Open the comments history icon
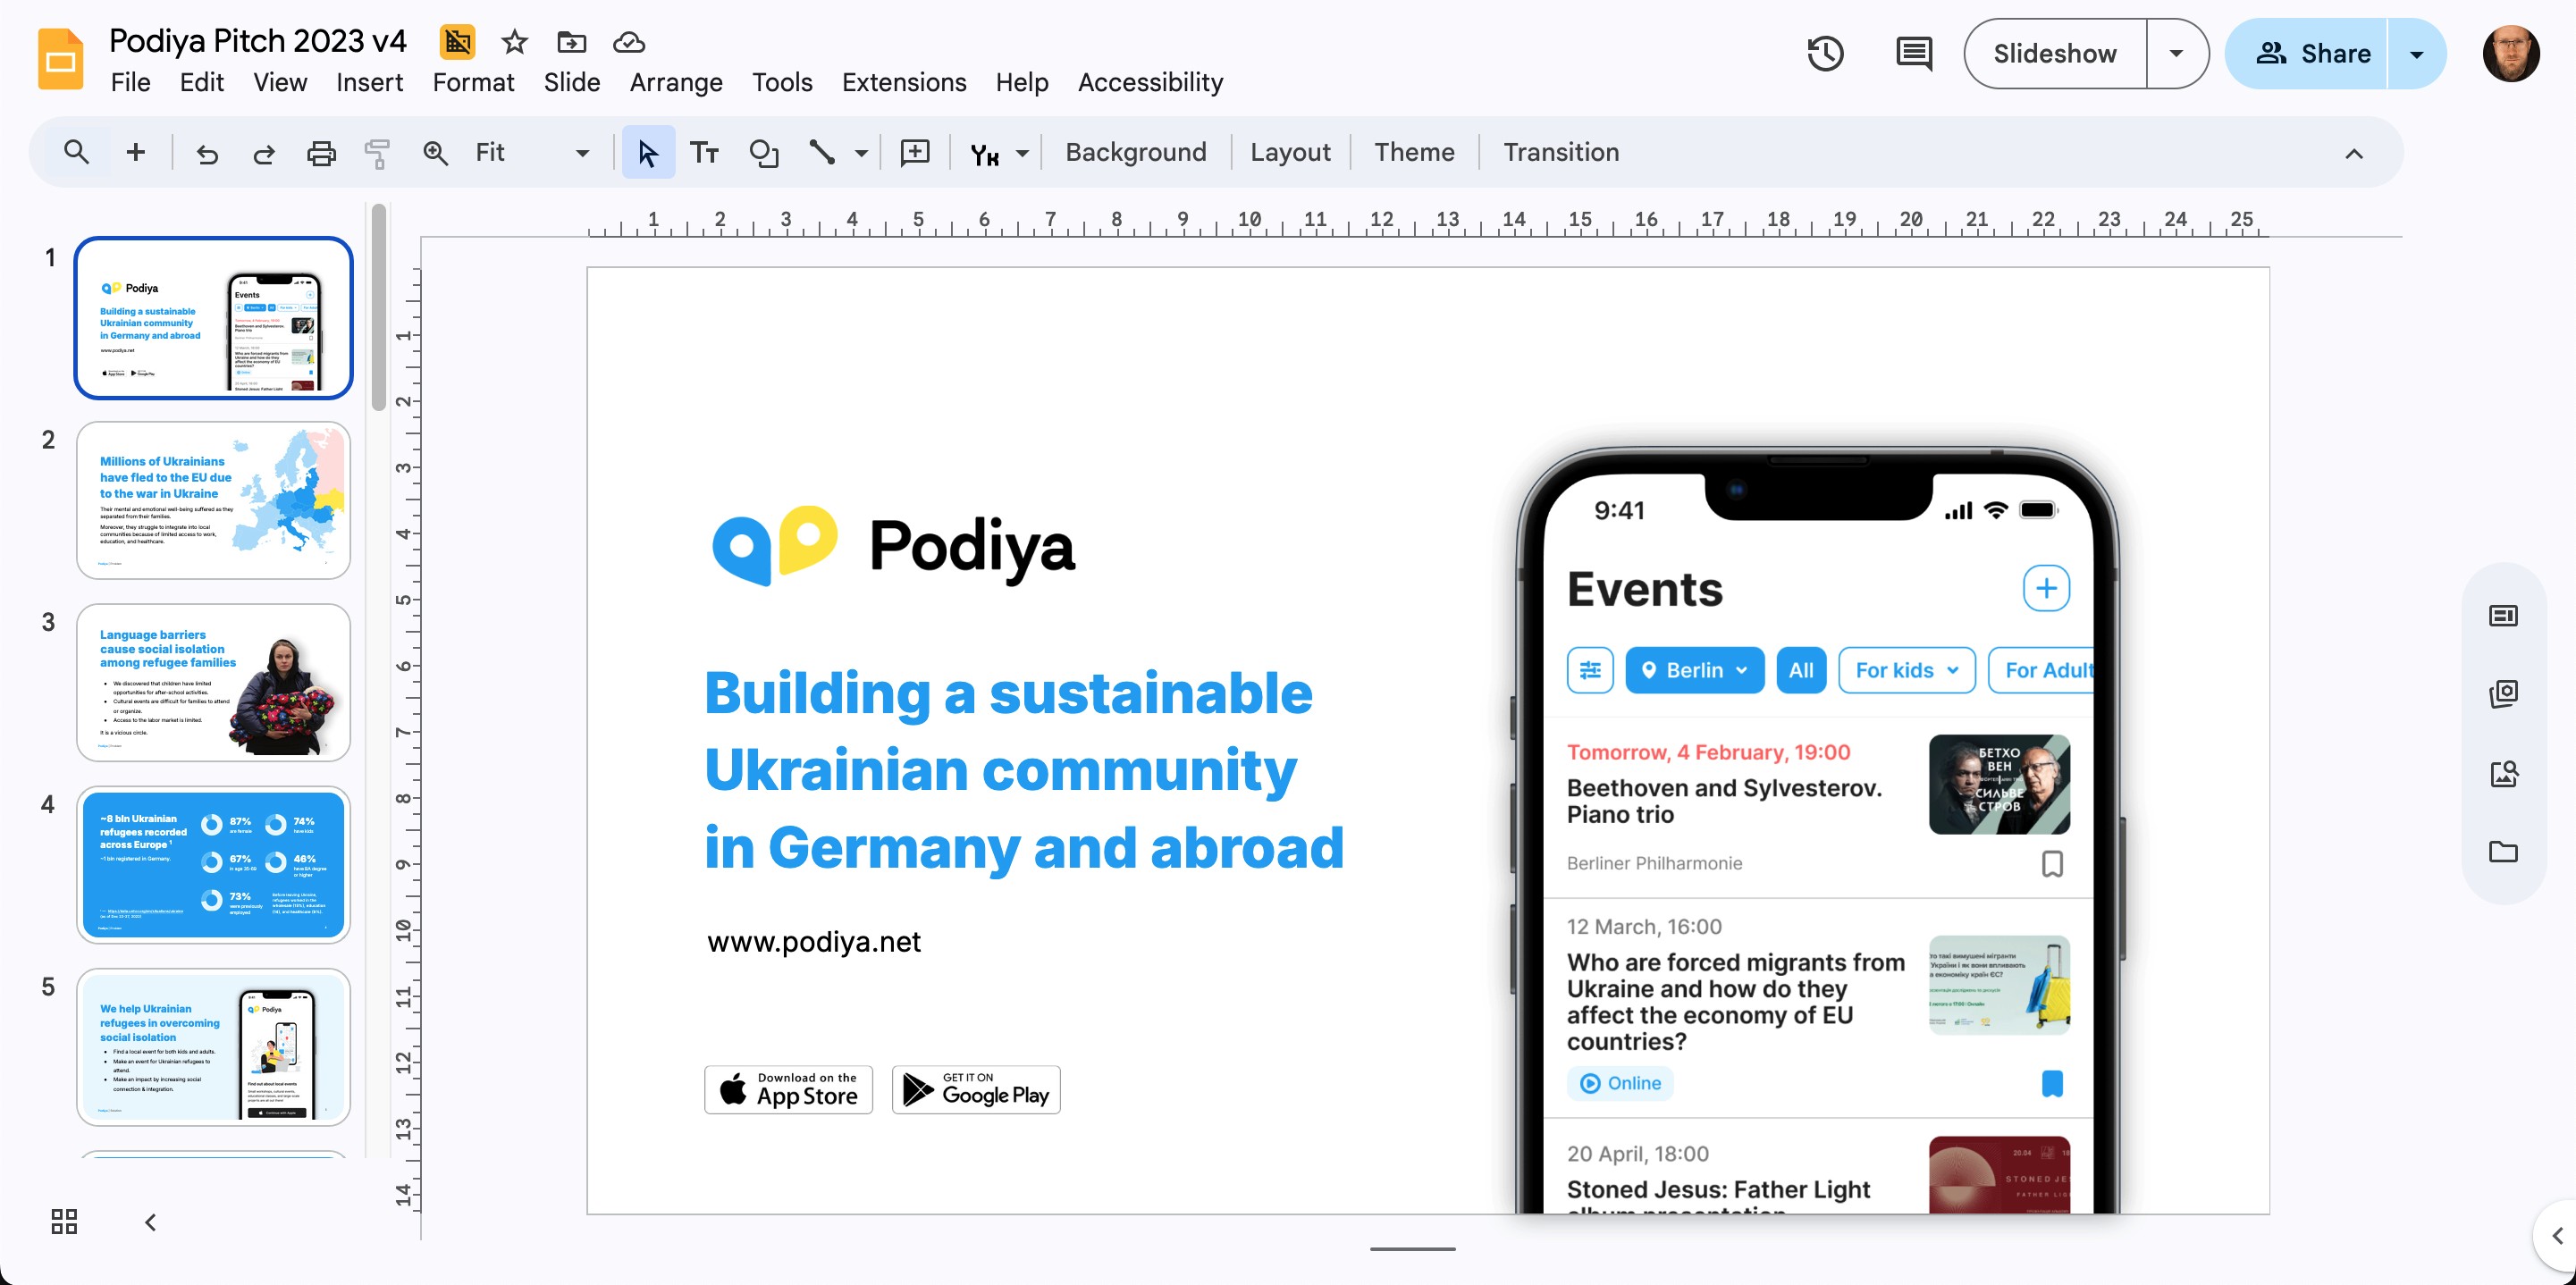Image resolution: width=2576 pixels, height=1285 pixels. pos(1913,53)
